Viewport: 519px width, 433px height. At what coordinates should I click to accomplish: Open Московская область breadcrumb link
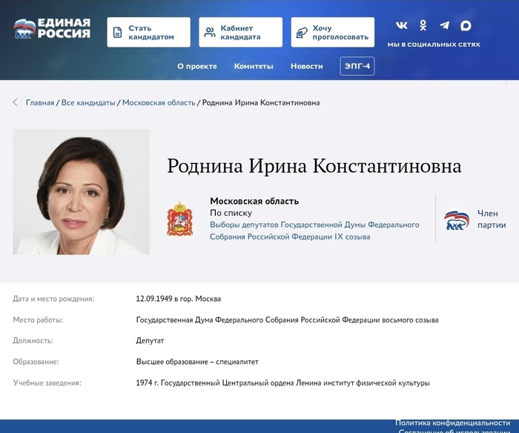click(x=159, y=102)
